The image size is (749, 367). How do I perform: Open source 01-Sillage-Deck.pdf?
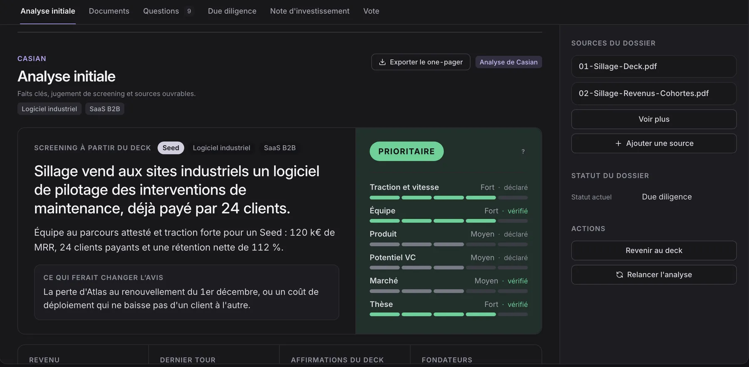coord(654,67)
